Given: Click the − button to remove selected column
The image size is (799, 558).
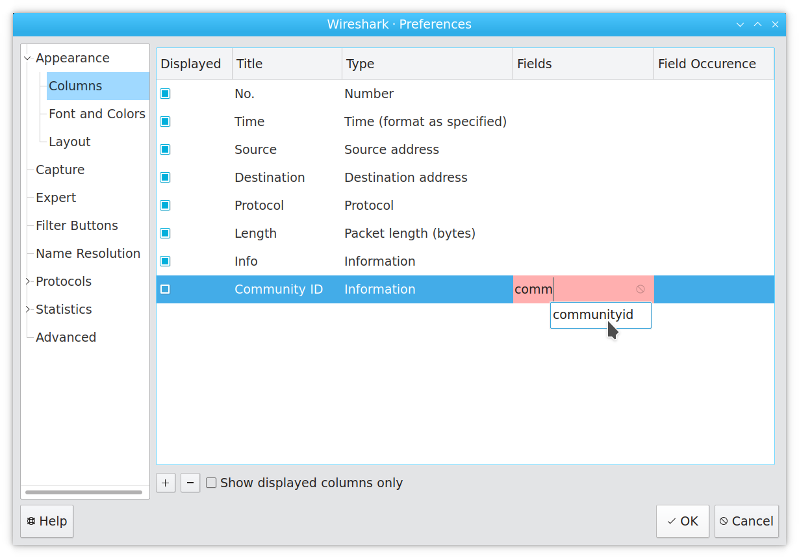Looking at the screenshot, I should pyautogui.click(x=190, y=483).
